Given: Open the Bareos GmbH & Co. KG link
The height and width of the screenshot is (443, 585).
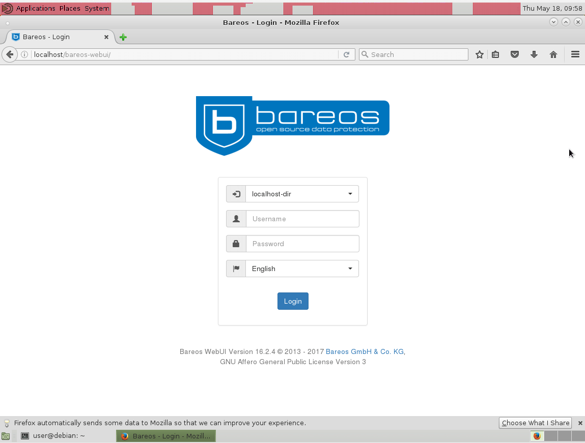Looking at the screenshot, I should pyautogui.click(x=365, y=351).
